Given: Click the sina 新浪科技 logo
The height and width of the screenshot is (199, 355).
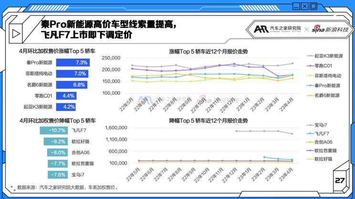Looking at the screenshot, I should [x=330, y=29].
